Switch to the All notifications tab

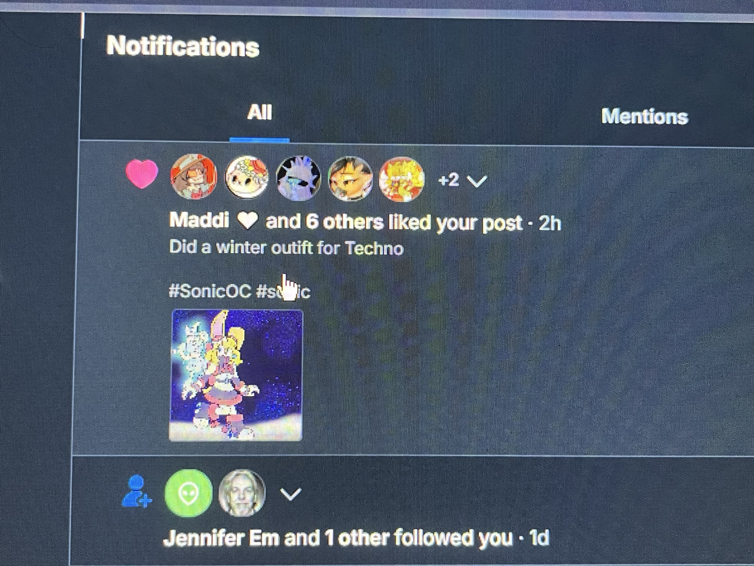(x=259, y=112)
